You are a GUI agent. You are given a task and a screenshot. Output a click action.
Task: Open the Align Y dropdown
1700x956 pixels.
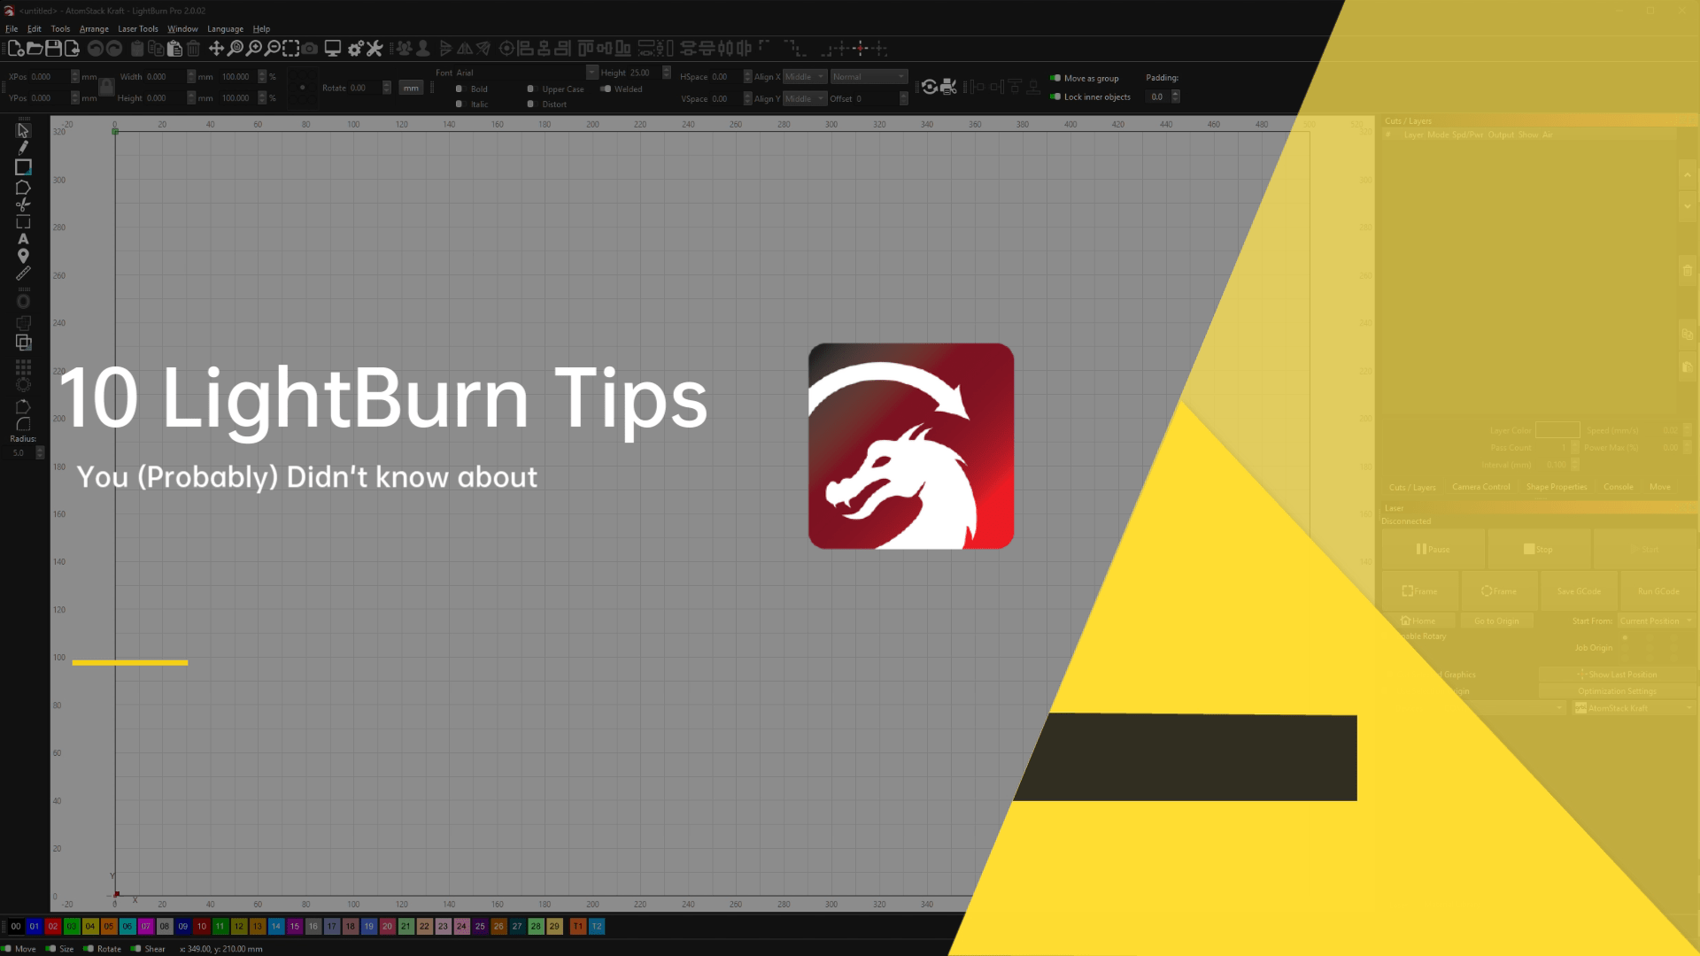click(x=805, y=99)
